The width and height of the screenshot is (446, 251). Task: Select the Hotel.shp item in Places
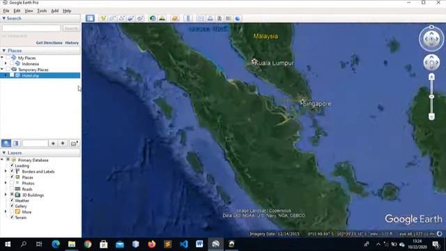31,75
